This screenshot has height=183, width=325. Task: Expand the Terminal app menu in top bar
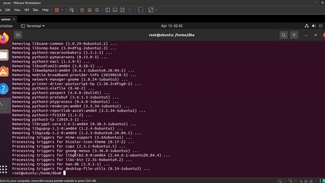[32, 26]
